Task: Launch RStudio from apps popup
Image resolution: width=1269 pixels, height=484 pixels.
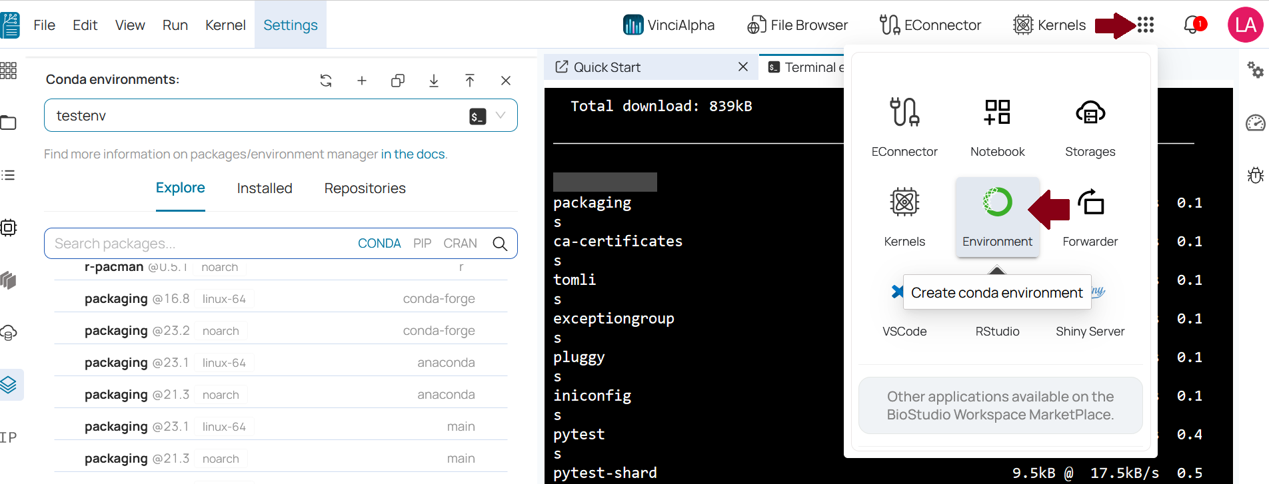Action: pos(998,331)
